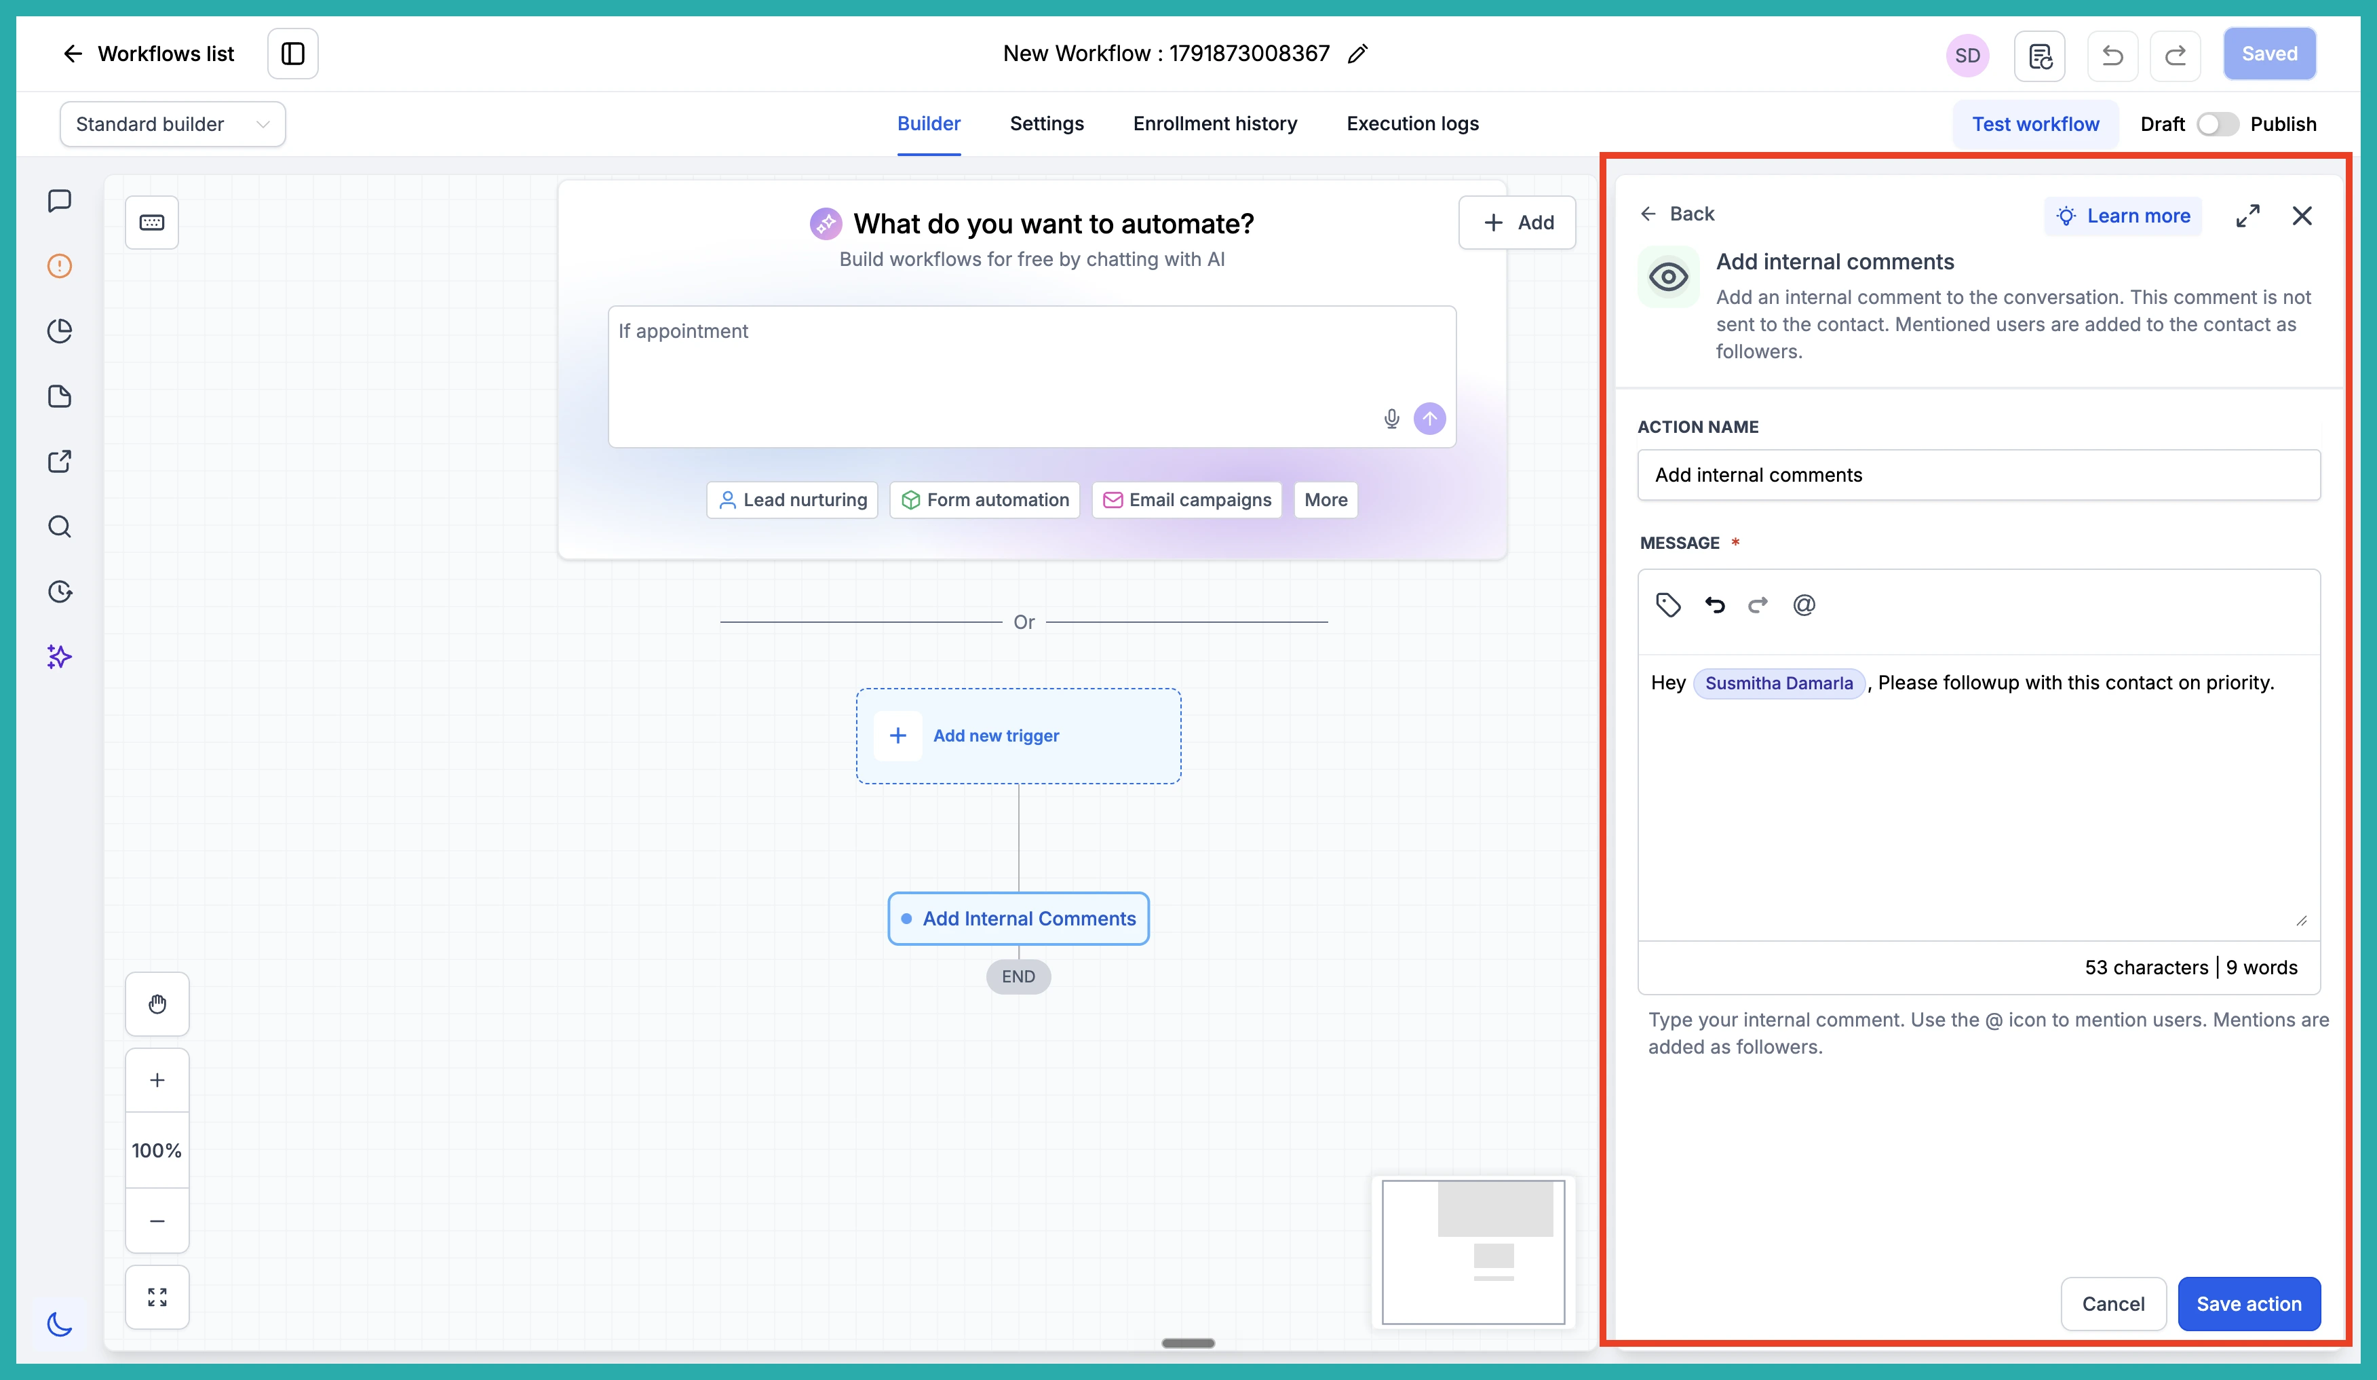Insert custom value using tag icon

click(x=1669, y=605)
